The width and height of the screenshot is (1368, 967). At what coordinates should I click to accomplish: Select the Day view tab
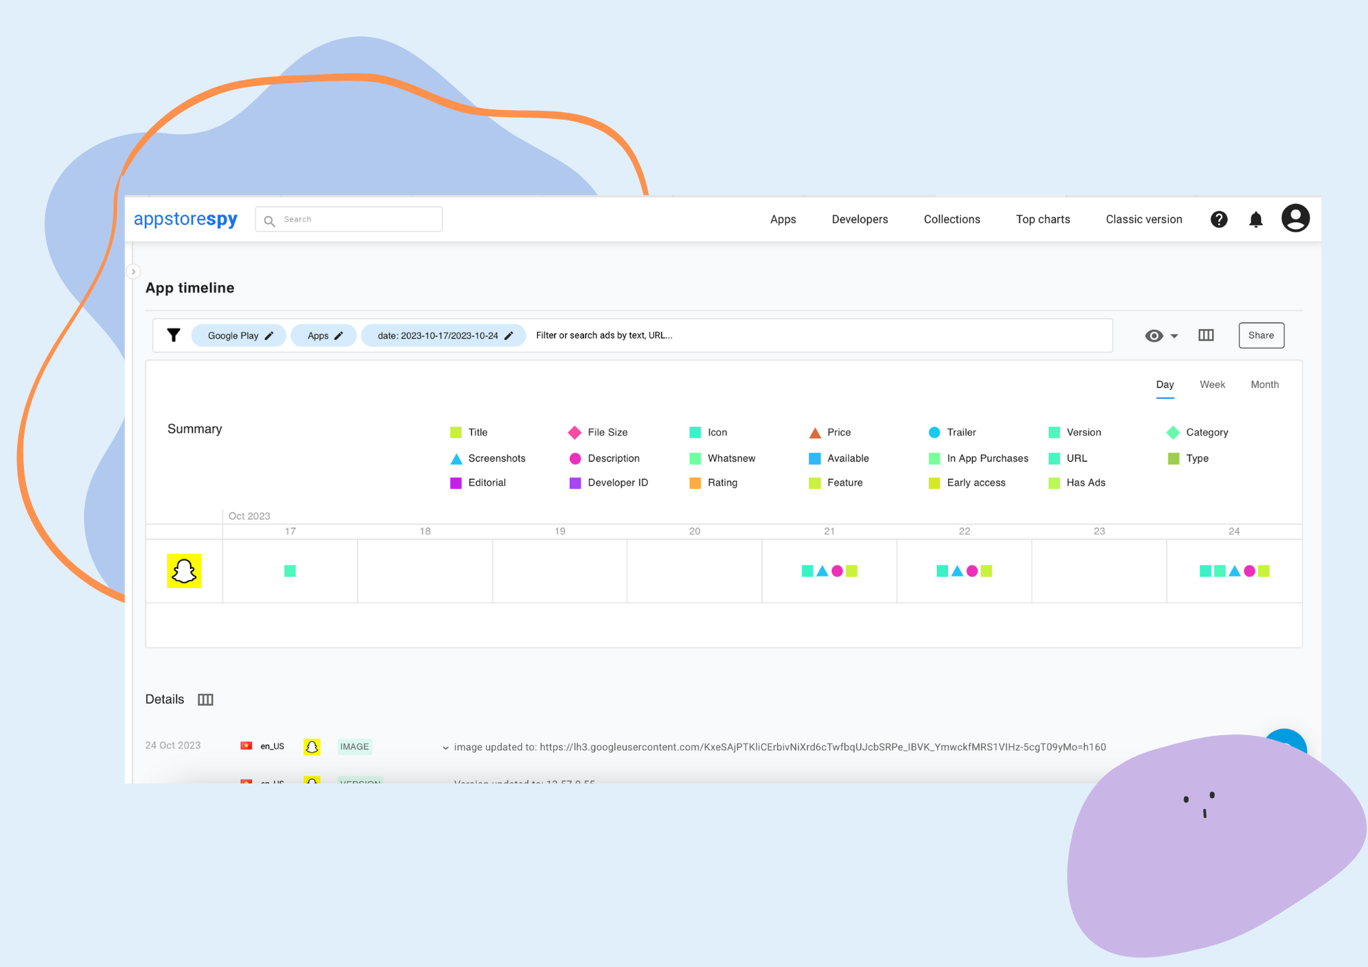click(x=1165, y=385)
